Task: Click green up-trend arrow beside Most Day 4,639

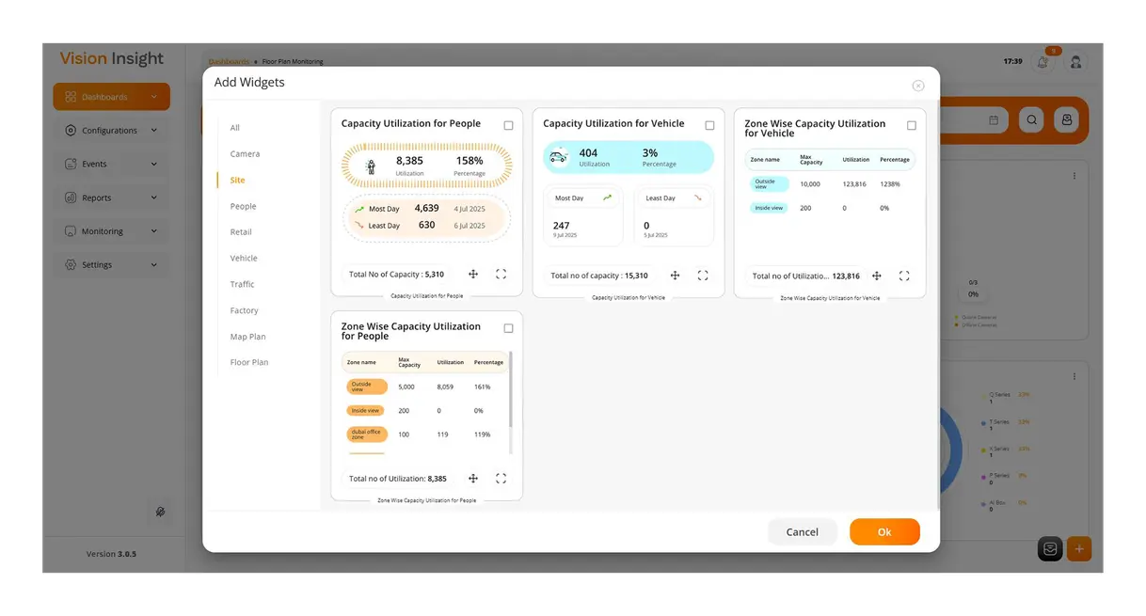Action: 359,209
